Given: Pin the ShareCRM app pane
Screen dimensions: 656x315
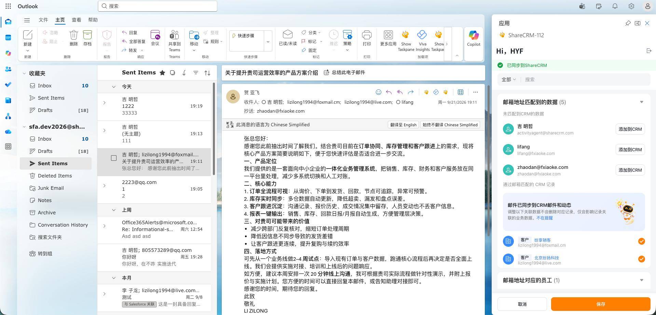Looking at the screenshot, I should 628,23.
